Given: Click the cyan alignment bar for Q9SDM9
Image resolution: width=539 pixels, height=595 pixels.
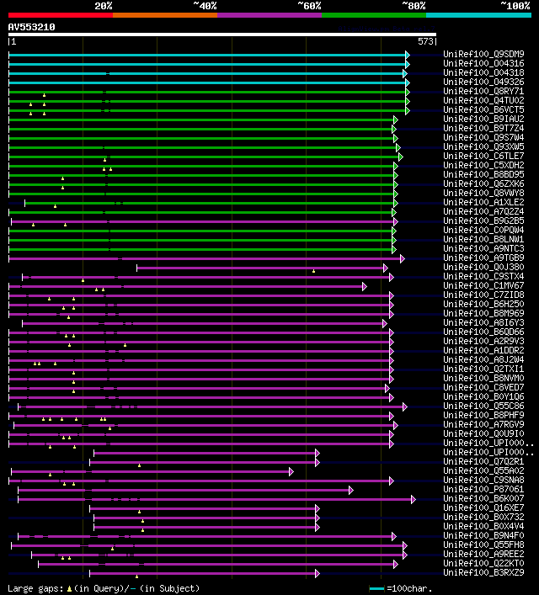Looking at the screenshot, I should tap(207, 55).
